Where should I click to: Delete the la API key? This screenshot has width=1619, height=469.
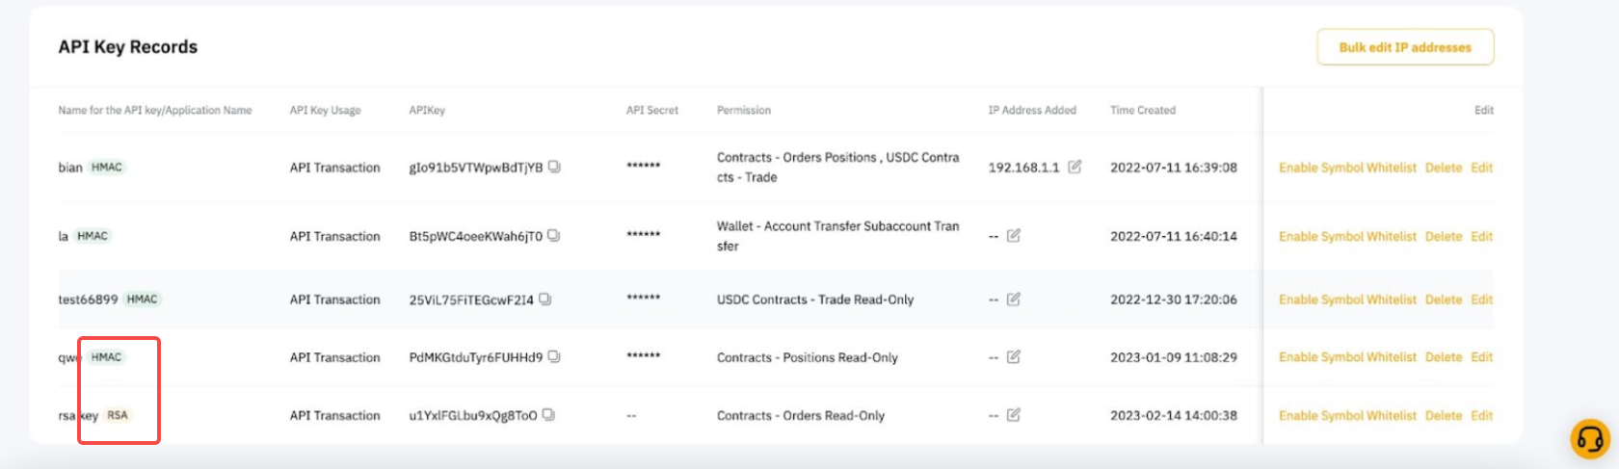pos(1443,236)
